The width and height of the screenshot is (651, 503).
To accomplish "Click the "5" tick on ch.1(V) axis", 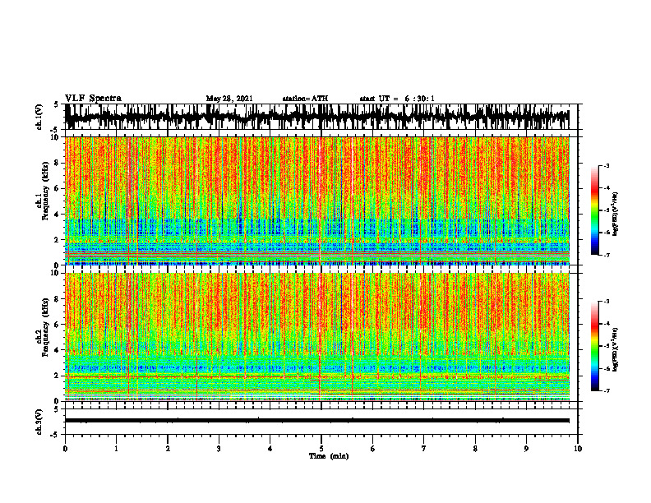I will (x=57, y=104).
